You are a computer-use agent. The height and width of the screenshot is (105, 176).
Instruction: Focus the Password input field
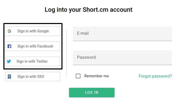click(x=122, y=57)
